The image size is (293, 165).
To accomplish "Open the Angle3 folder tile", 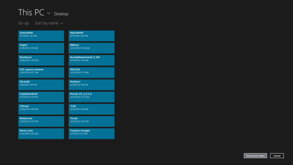I will pos(41,48).
